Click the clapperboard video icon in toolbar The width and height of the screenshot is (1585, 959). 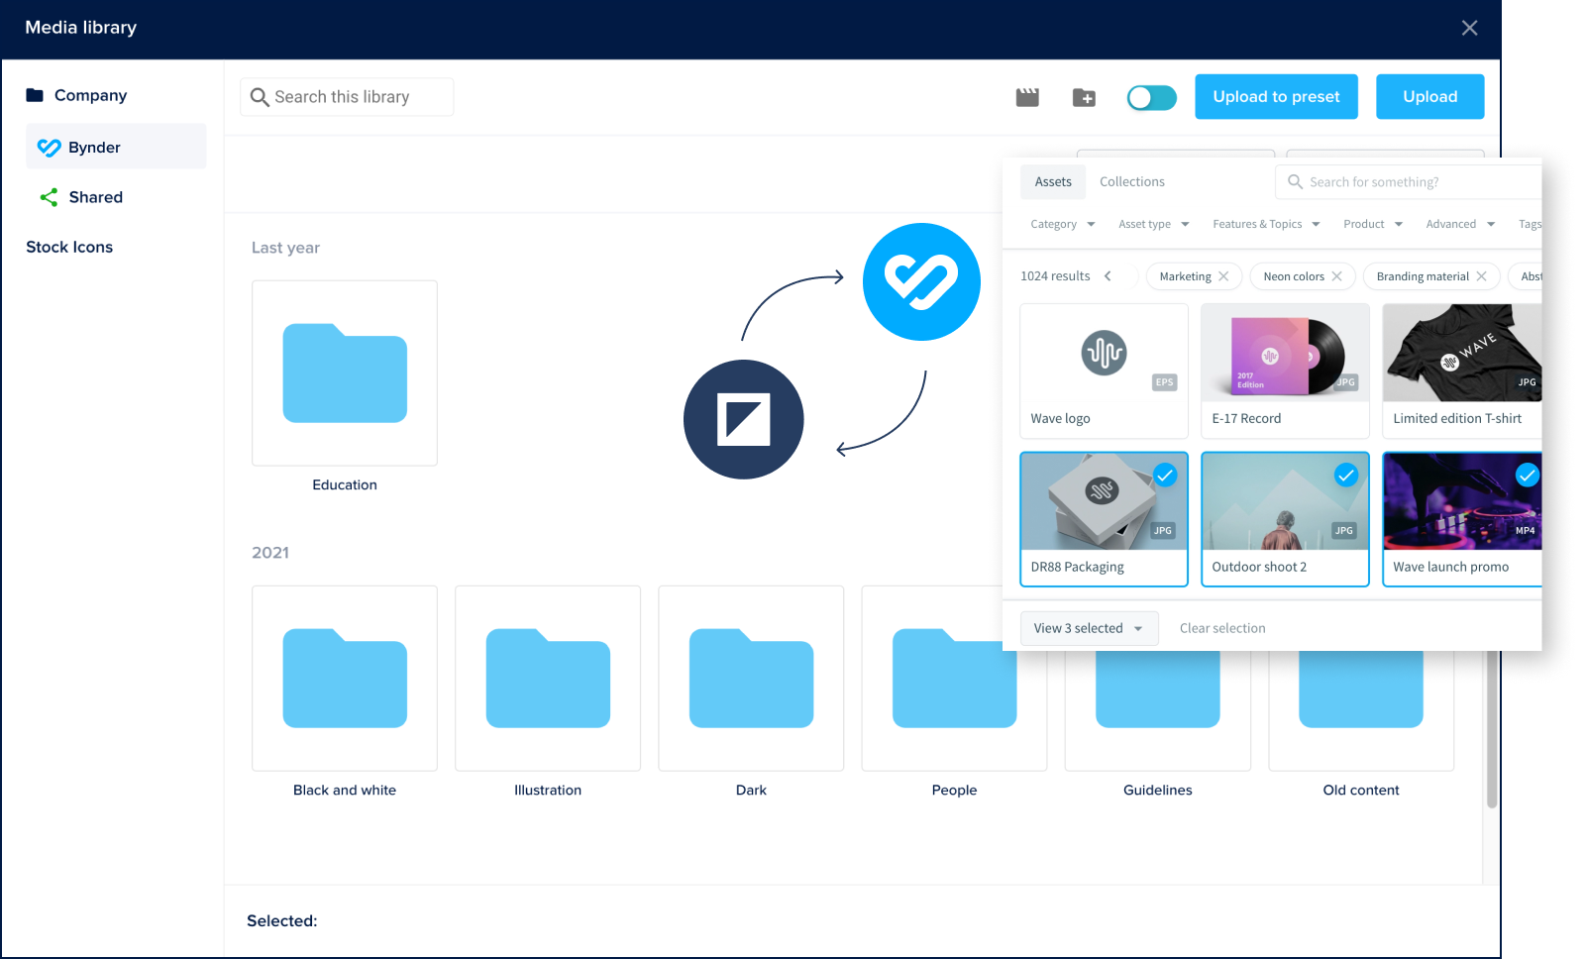1027,97
